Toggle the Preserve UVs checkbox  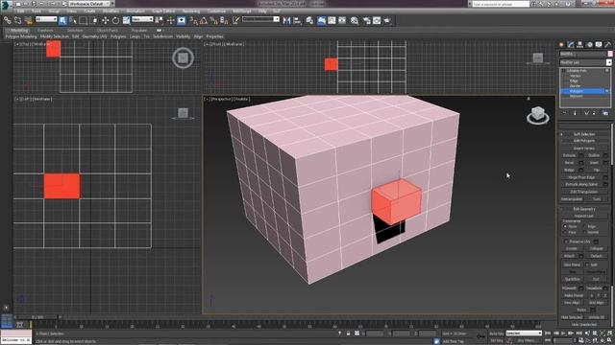(x=566, y=241)
